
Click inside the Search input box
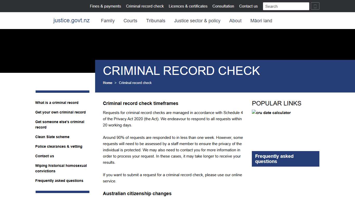[x=286, y=6]
